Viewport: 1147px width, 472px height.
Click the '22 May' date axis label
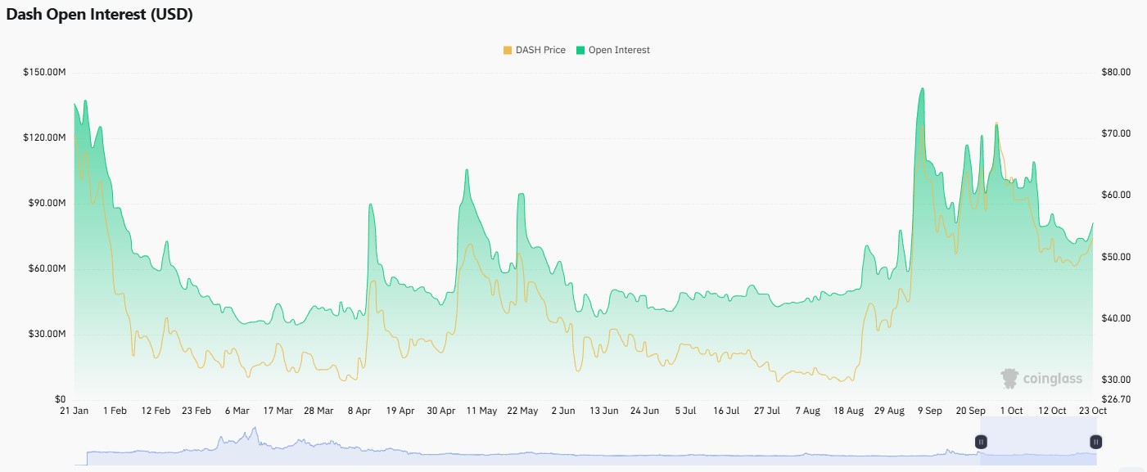[x=522, y=411]
